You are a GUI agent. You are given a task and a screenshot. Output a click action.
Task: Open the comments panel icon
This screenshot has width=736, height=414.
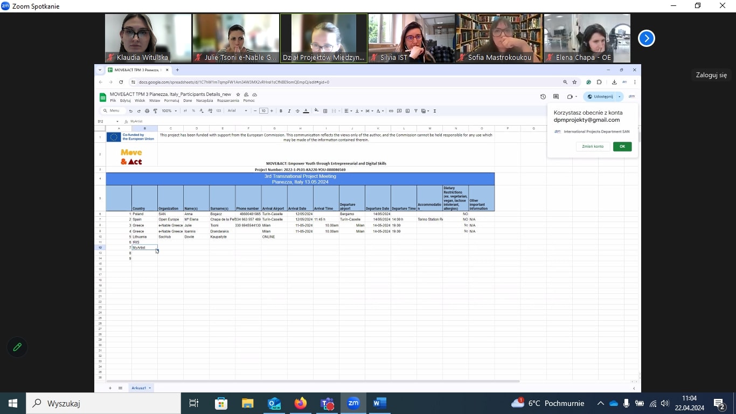click(x=556, y=96)
